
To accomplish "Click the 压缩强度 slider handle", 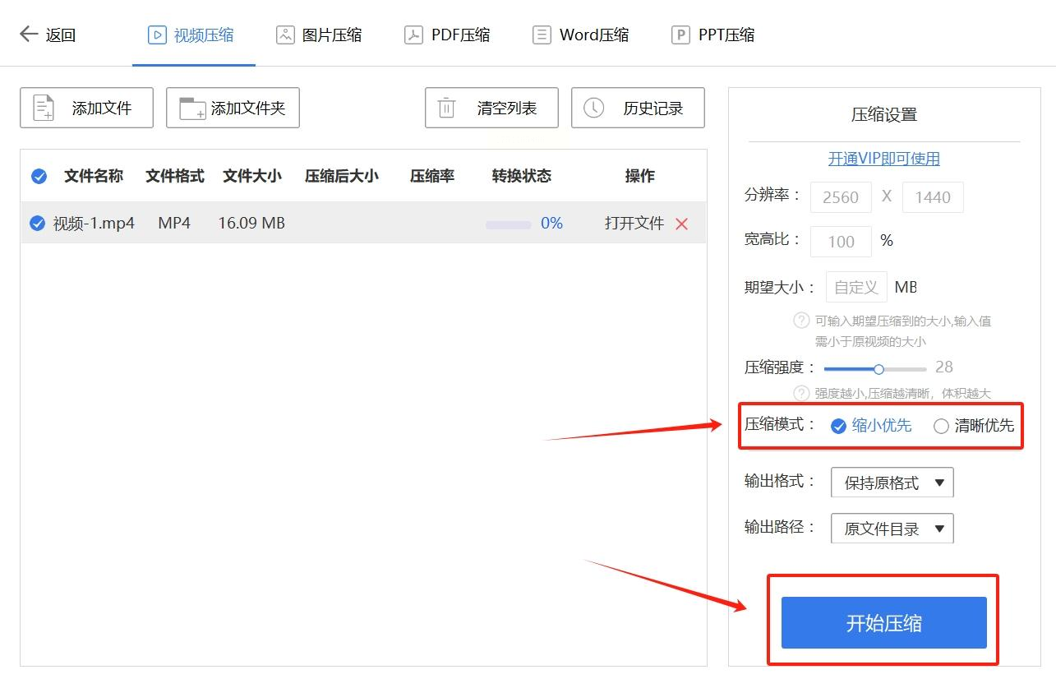I will point(878,369).
